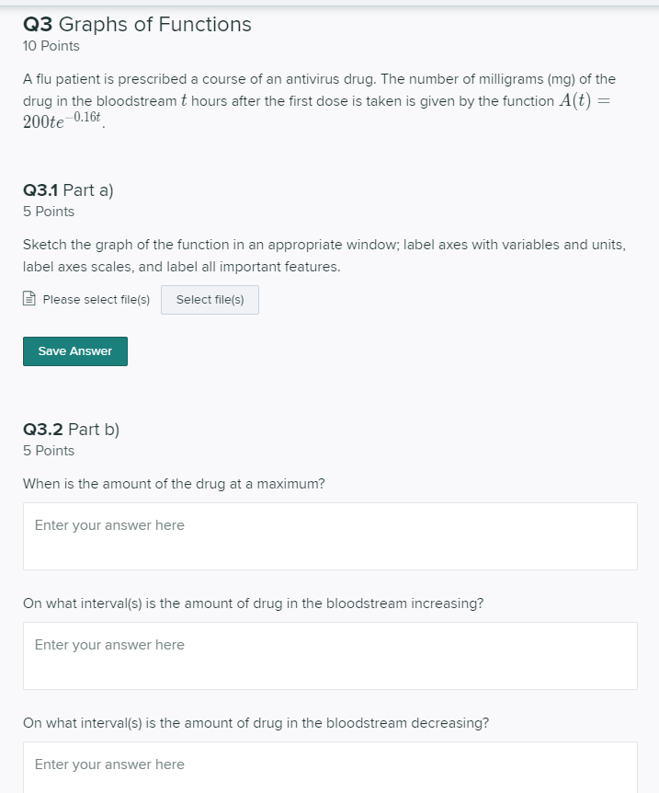Click the 10 Points label under Q3

pyautogui.click(x=51, y=45)
